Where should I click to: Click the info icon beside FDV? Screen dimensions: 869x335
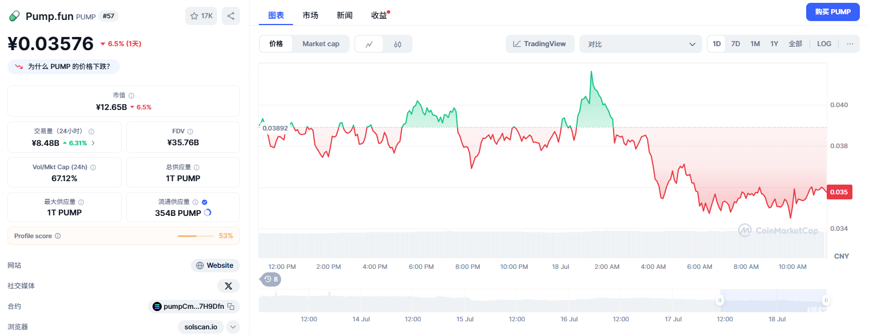(x=190, y=132)
